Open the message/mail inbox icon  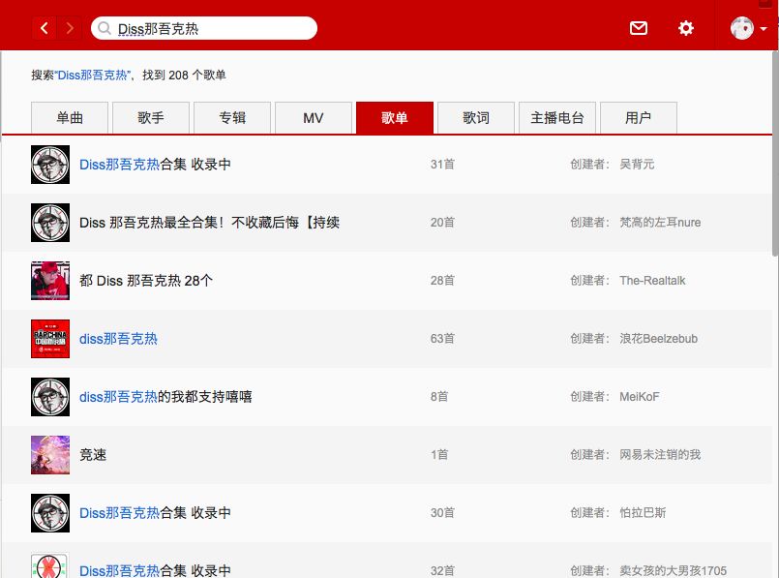(638, 28)
